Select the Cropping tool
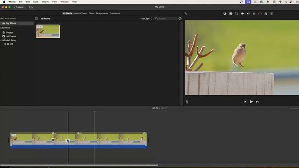Viewport: 299px width, 168px height. 236,14
